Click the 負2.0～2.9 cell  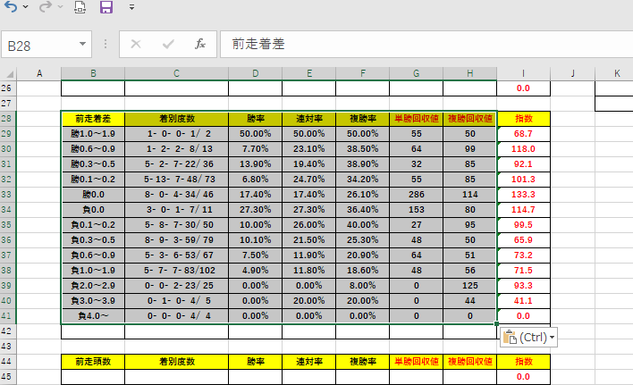click(x=93, y=286)
